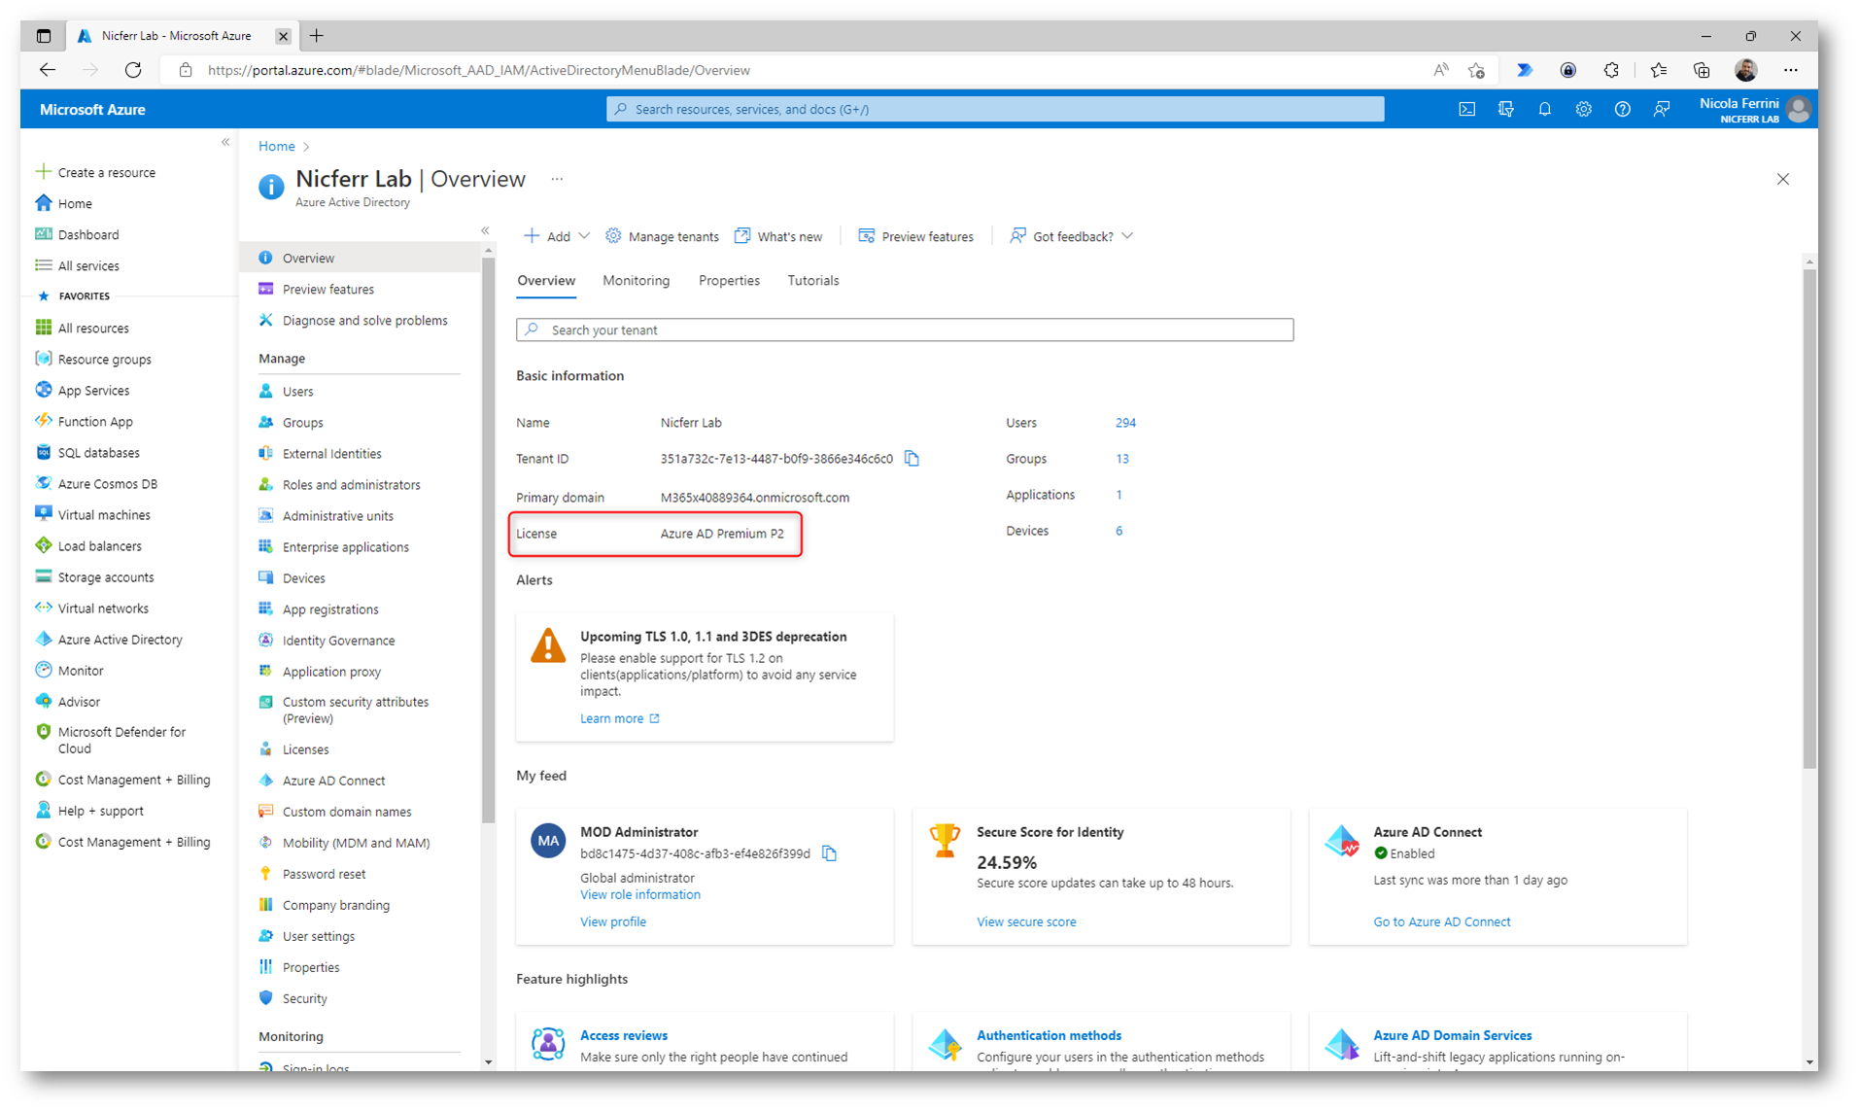Click the resource menu scrollbar
The width and height of the screenshot is (1859, 1112).
pos(488,539)
